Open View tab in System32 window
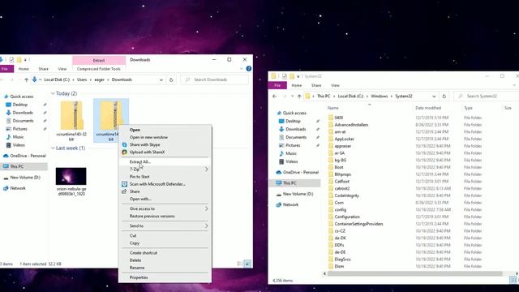Image resolution: width=519 pixels, height=292 pixels. [x=335, y=85]
